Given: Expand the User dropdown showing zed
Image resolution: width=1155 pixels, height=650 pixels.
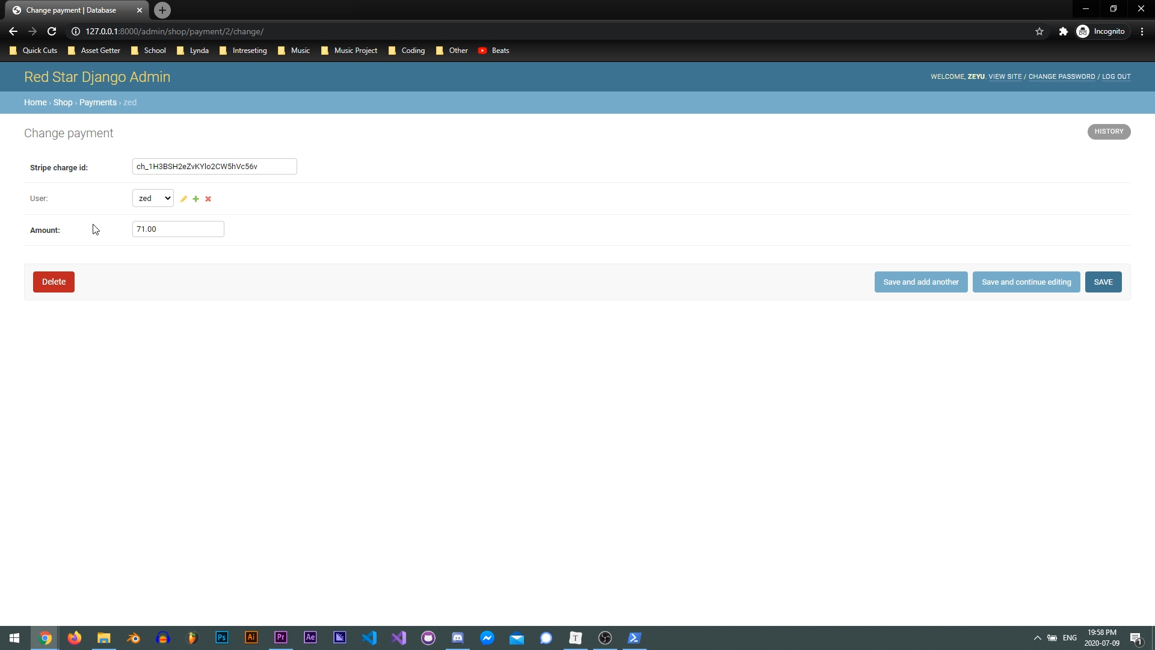Looking at the screenshot, I should (153, 198).
